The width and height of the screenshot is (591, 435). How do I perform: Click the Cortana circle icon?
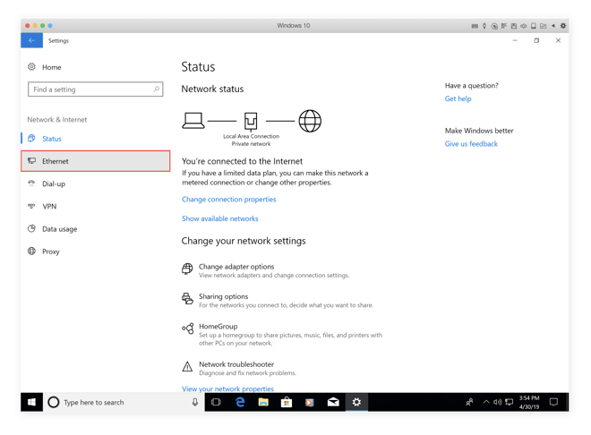click(54, 402)
